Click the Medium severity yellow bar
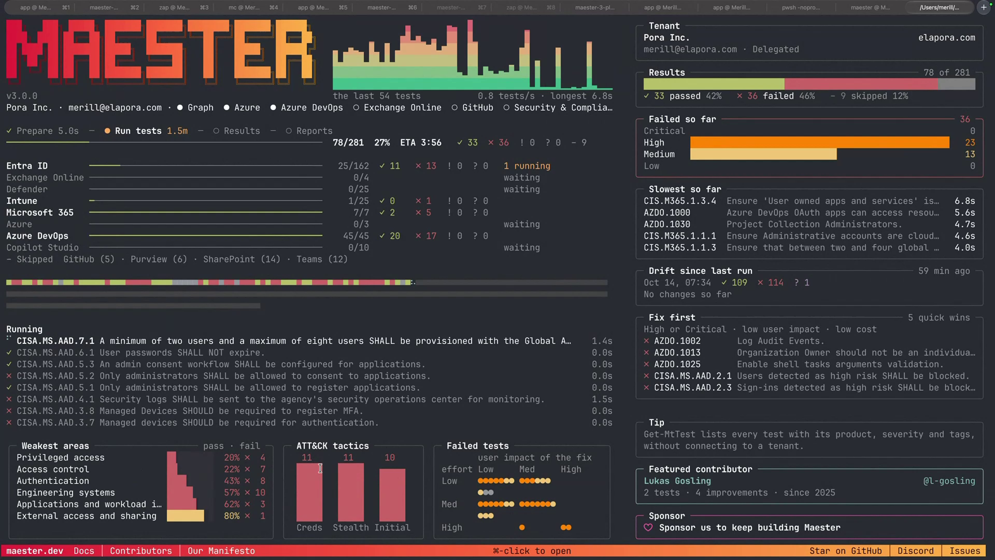The image size is (995, 560). 763,154
